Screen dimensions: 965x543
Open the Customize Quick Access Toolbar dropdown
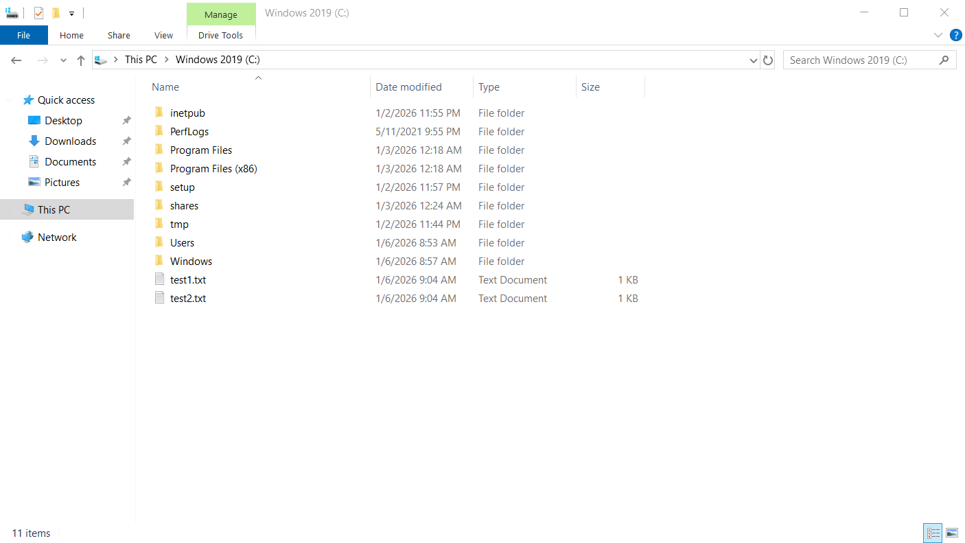point(71,13)
